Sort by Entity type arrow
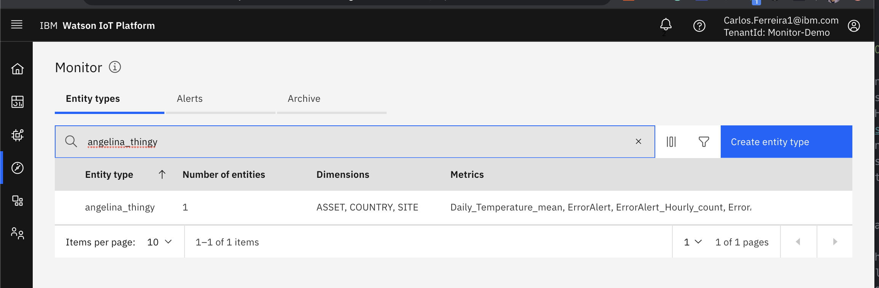 coord(162,174)
